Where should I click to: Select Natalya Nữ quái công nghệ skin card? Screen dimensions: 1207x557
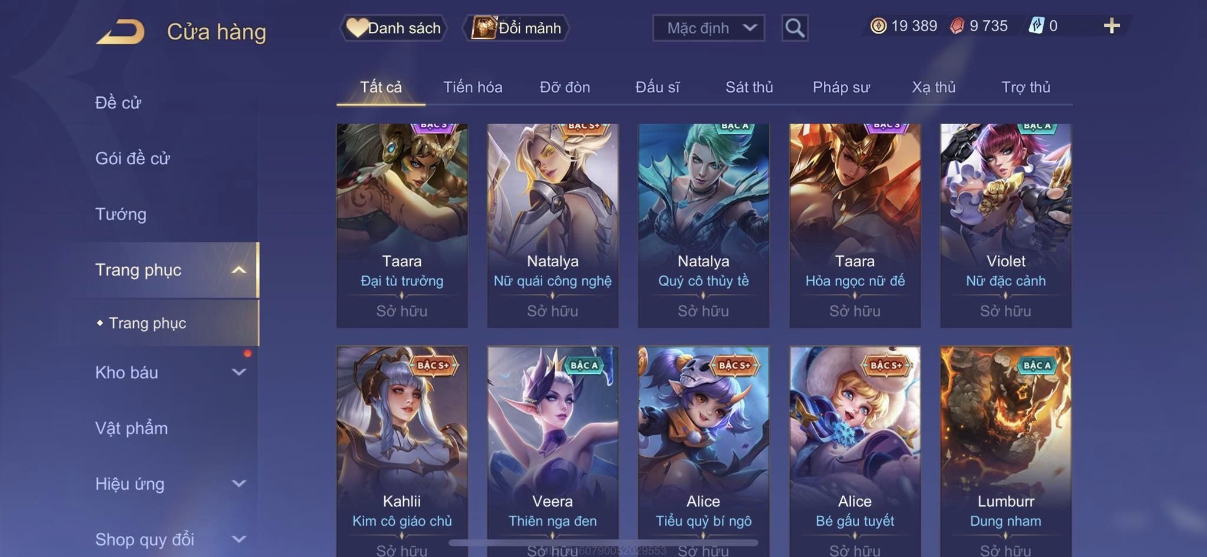tap(552, 226)
